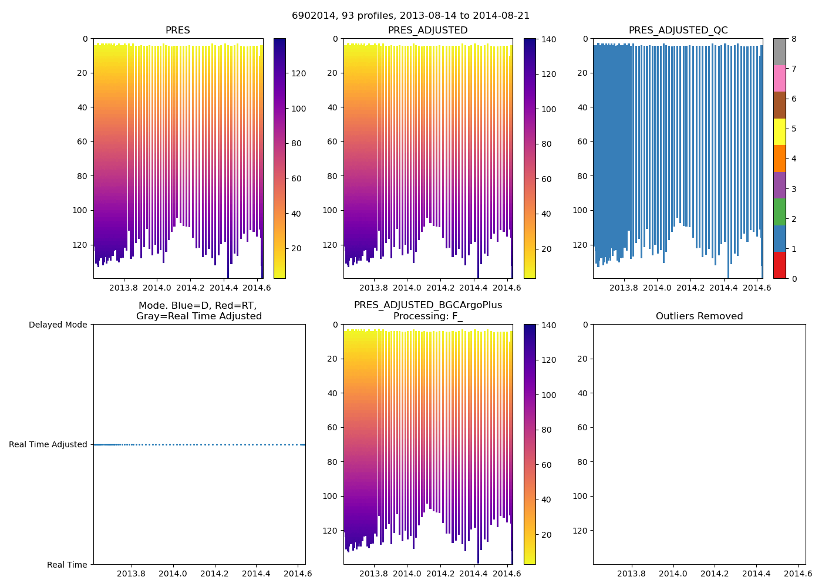This screenshot has width=822, height=587.
Task: Click the blue segment of the QC colorbar
Action: 779,238
